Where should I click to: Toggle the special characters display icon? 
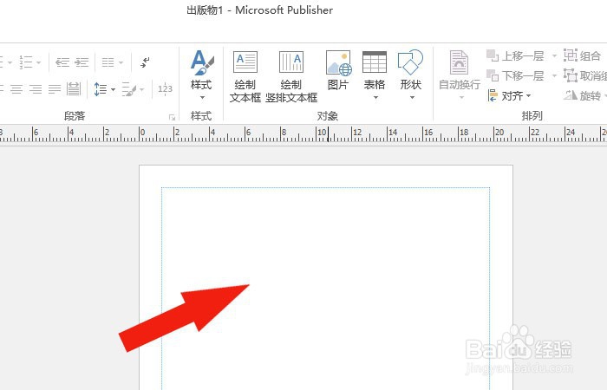click(x=145, y=62)
